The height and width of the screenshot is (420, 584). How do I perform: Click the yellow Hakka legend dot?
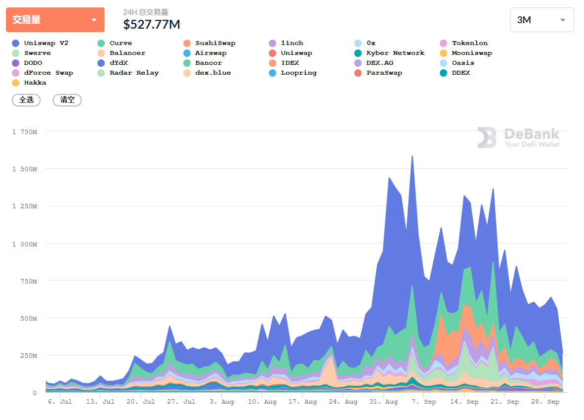tap(16, 83)
